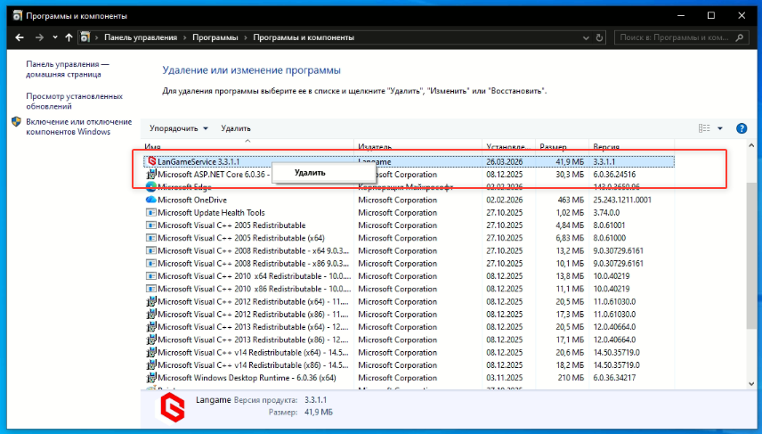Open 'Просмотр установленных обновлений' link

[75, 102]
